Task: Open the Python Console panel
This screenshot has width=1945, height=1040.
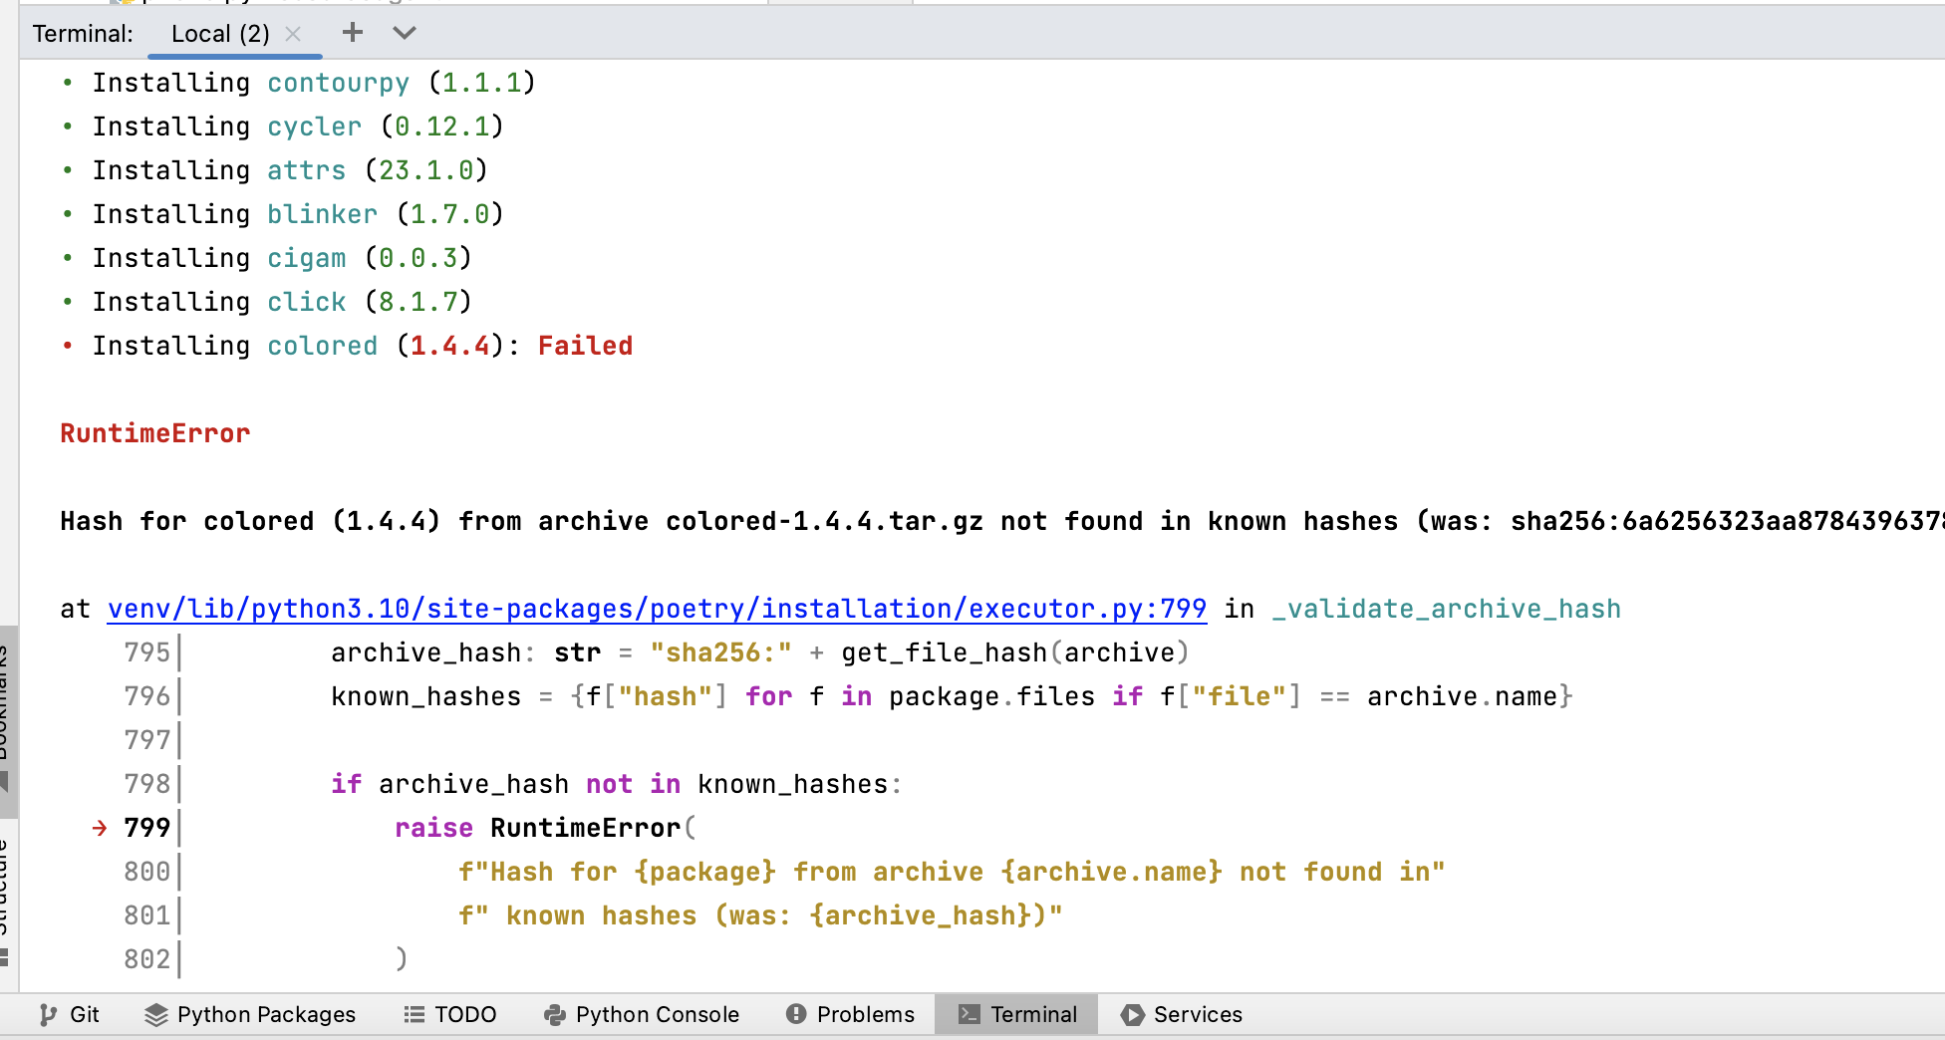Action: (642, 1014)
